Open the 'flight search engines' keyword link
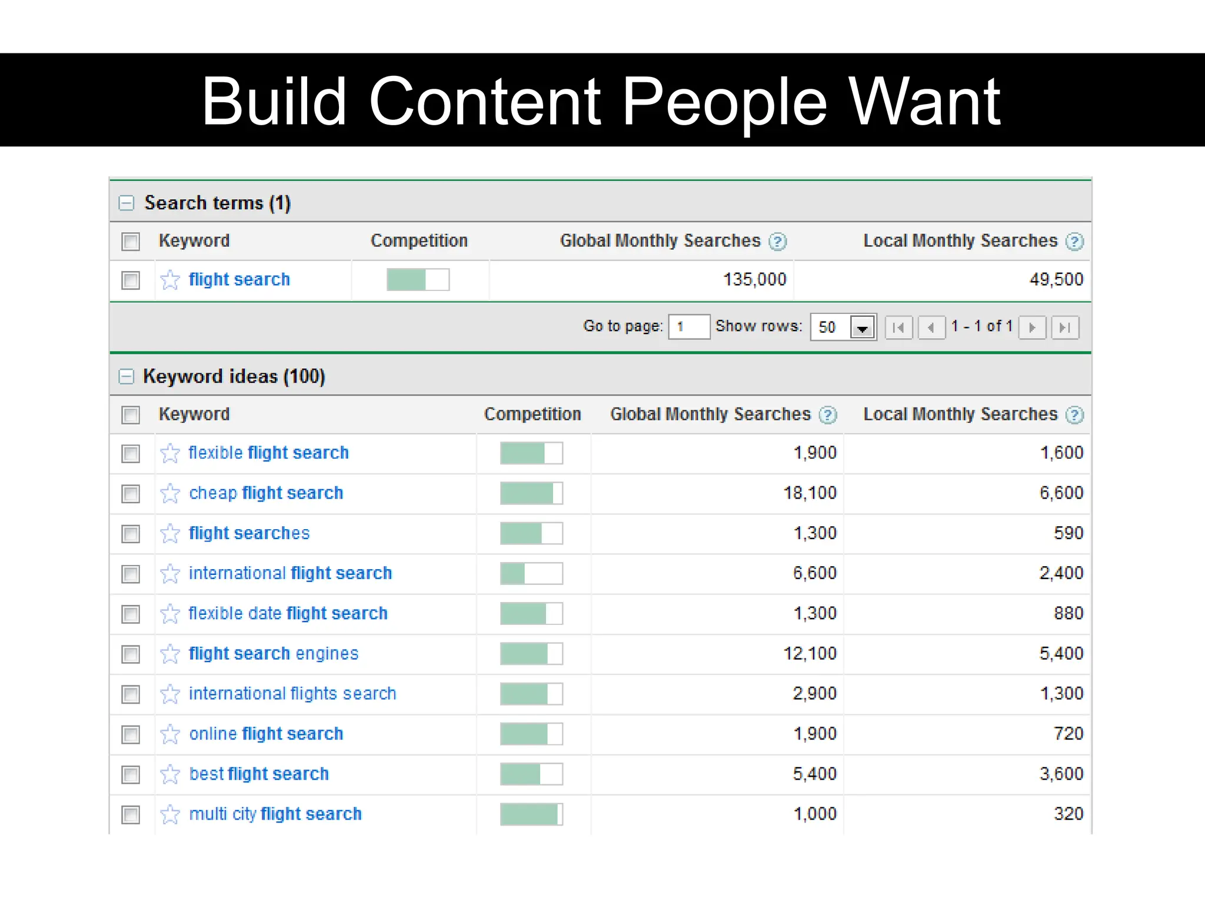The height and width of the screenshot is (903, 1205). (x=274, y=654)
